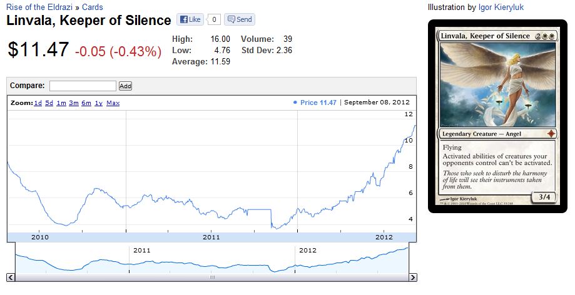Click the Facebook Send button
Screen dimensions: 575x295
pyautogui.click(x=239, y=19)
